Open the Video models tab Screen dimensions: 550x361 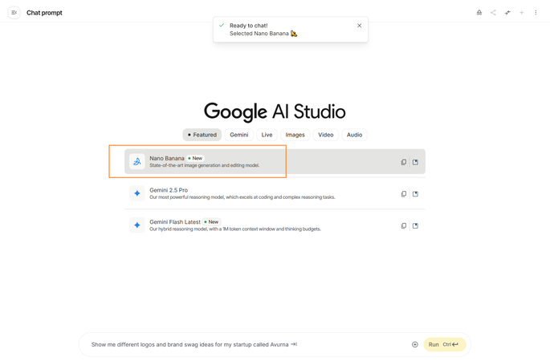pos(325,135)
